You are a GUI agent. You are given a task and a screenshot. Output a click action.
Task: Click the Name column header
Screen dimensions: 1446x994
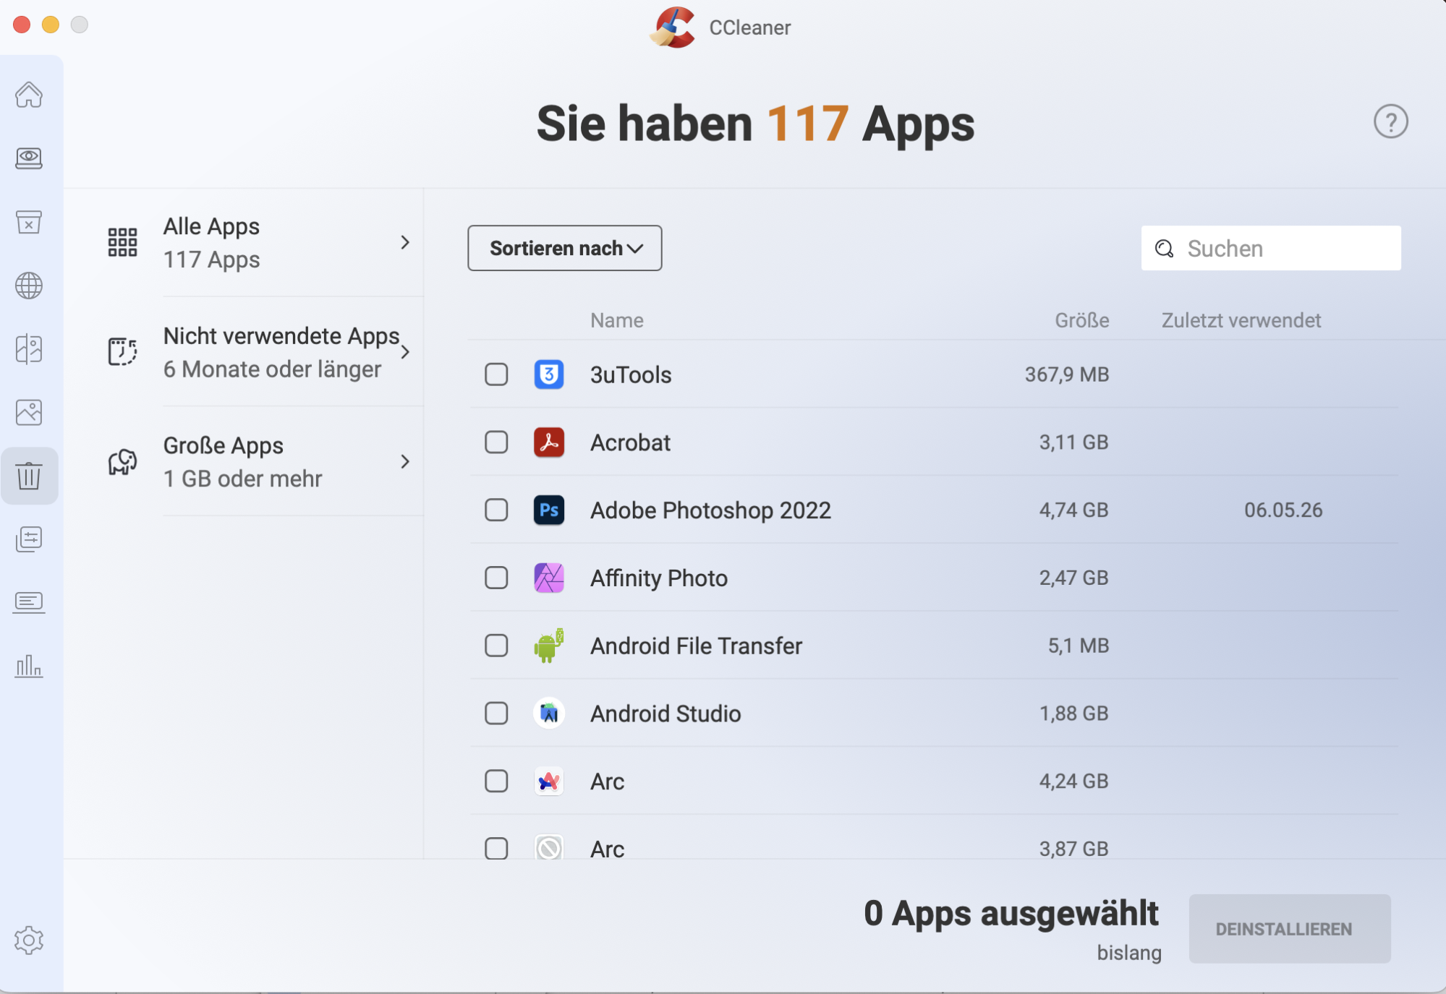point(617,320)
